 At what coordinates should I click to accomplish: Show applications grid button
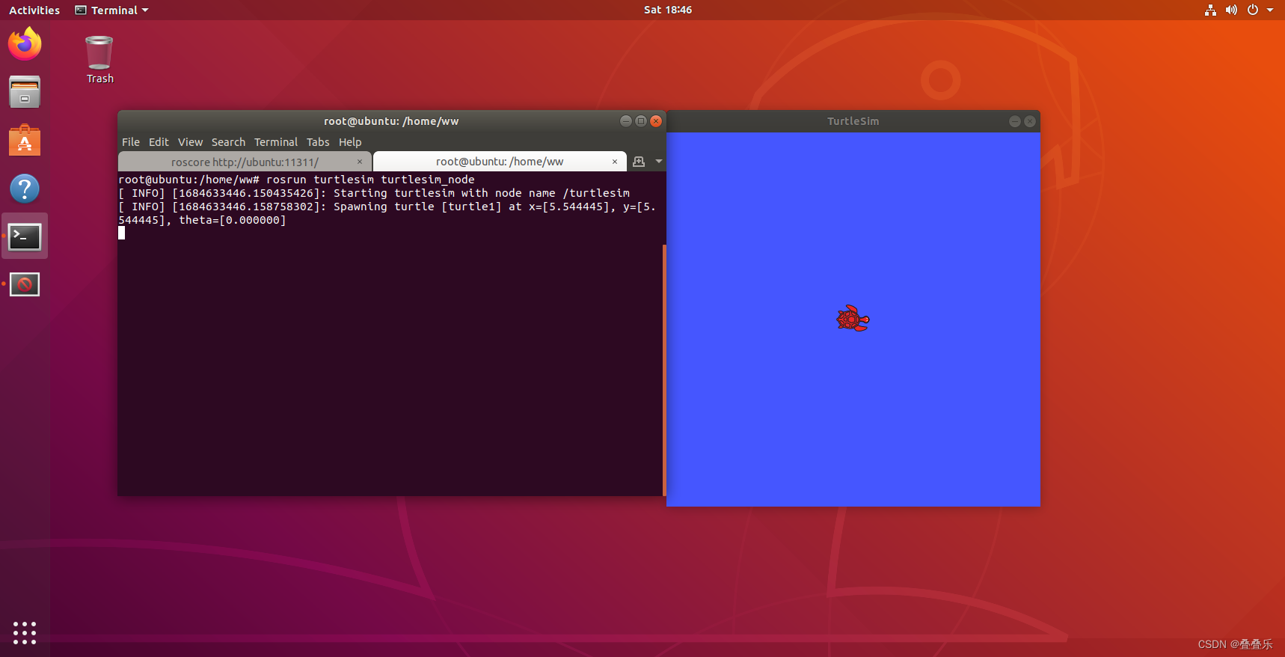coord(25,632)
